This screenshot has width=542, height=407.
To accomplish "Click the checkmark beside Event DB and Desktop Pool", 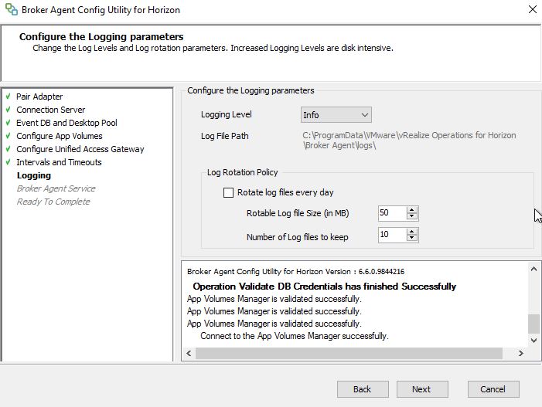I will pyautogui.click(x=9, y=123).
